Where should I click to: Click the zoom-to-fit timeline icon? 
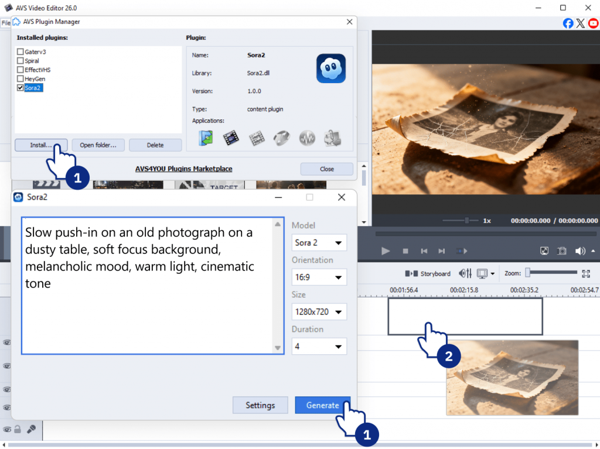tap(585, 273)
